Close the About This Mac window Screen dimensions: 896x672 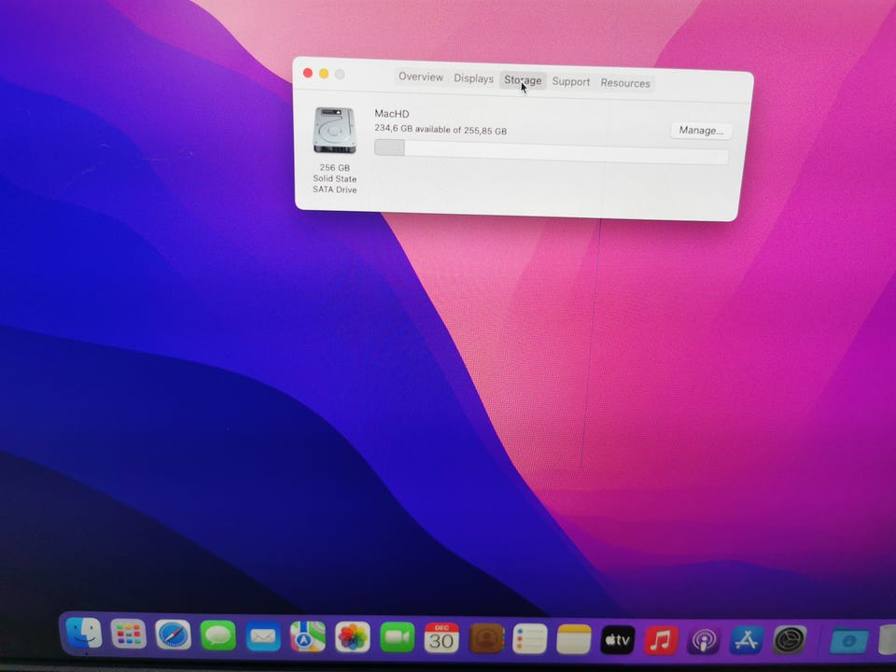coord(307,73)
